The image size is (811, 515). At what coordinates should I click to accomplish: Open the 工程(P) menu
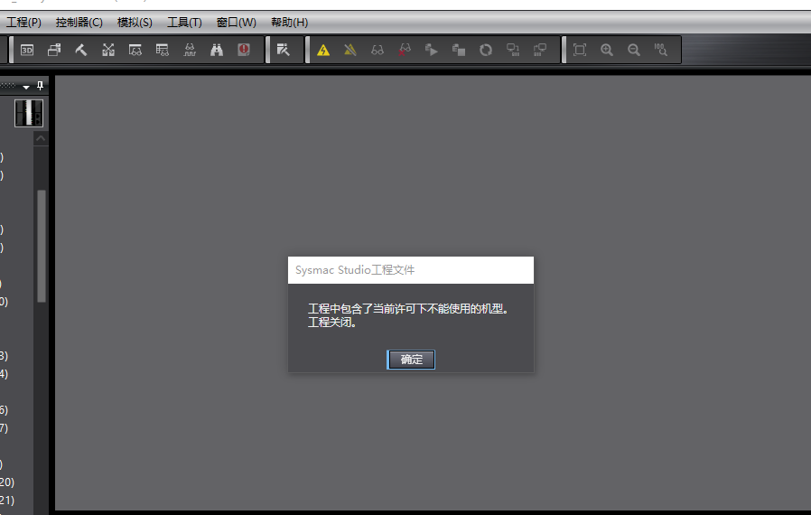(x=23, y=22)
